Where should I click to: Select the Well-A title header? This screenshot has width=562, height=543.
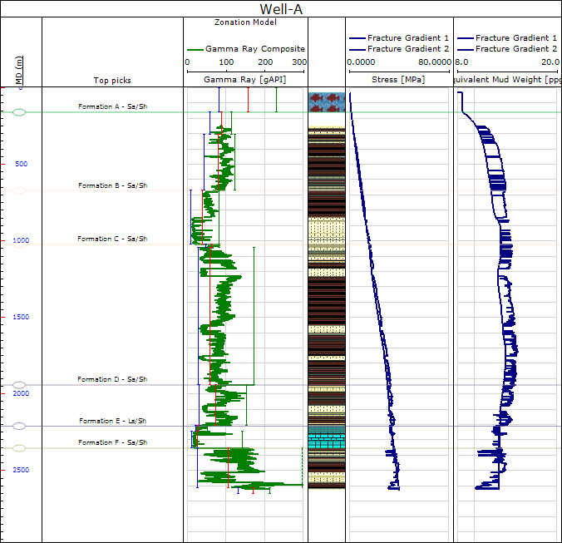pos(281,8)
